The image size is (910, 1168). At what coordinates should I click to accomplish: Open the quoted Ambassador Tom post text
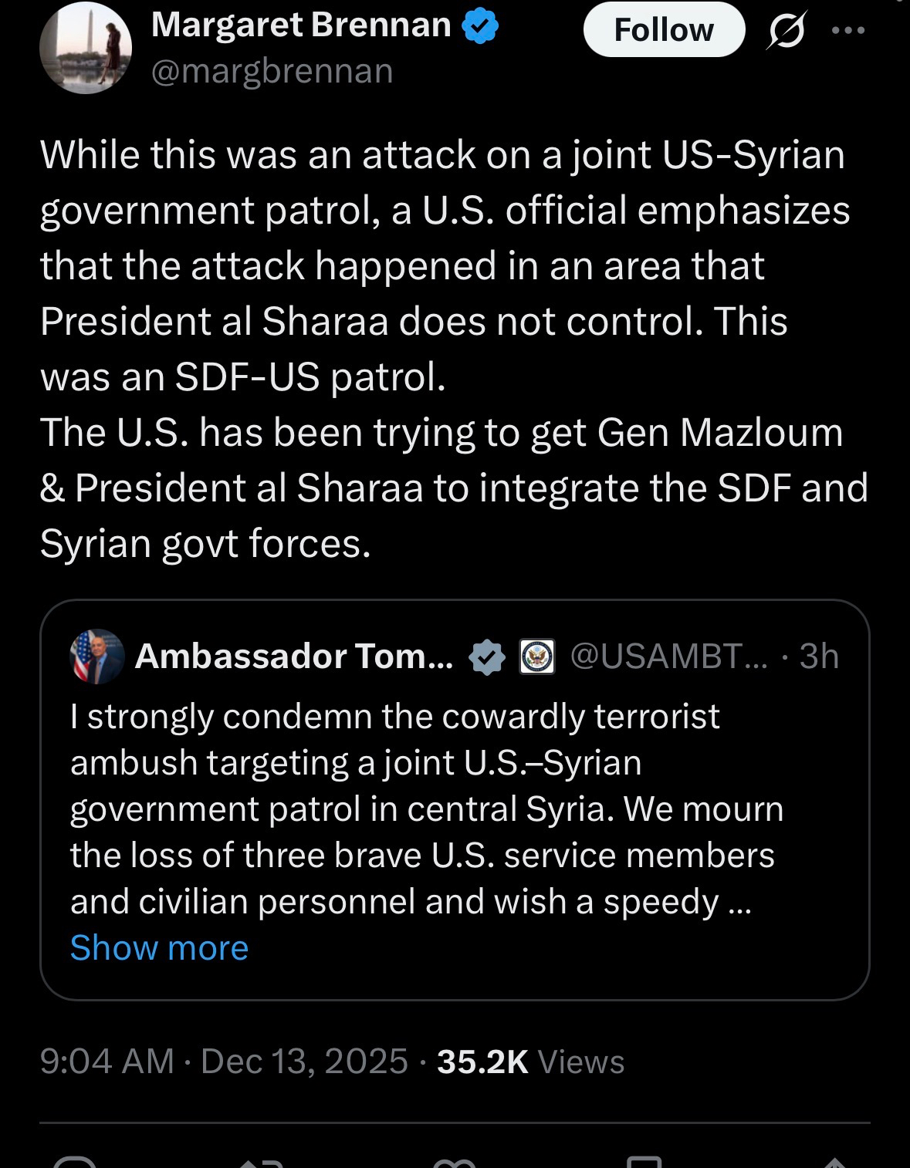pos(426,808)
